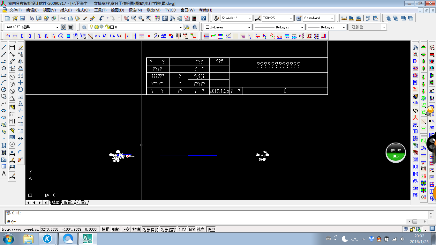Image resolution: width=436 pixels, height=245 pixels.
Task: Open the TYICD menu
Action: tap(170, 10)
